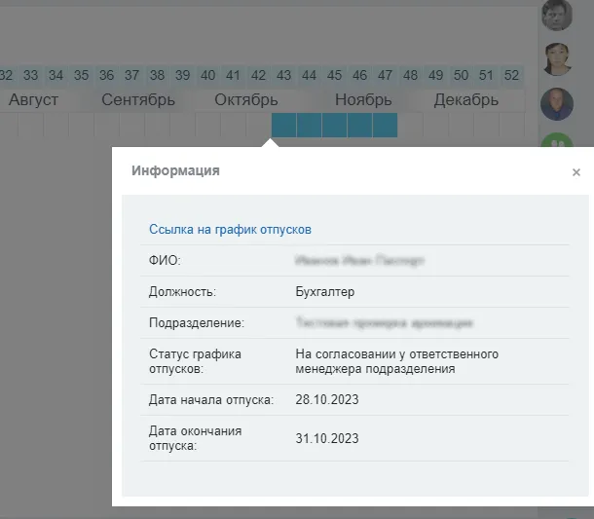The width and height of the screenshot is (594, 519).
Task: Select the Декабрь month header
Action: (465, 99)
